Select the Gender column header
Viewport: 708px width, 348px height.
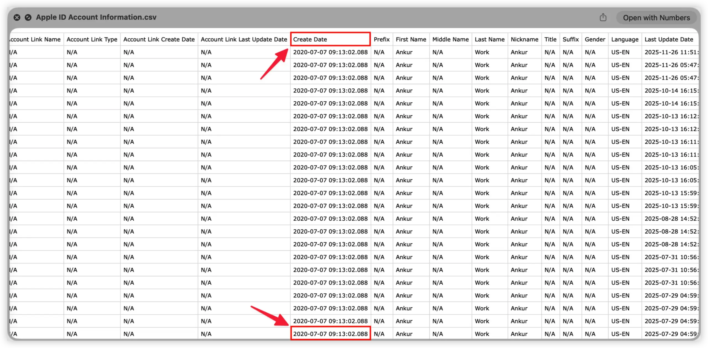coord(595,39)
